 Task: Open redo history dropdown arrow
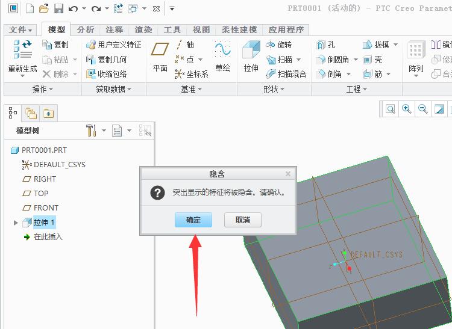tap(107, 8)
